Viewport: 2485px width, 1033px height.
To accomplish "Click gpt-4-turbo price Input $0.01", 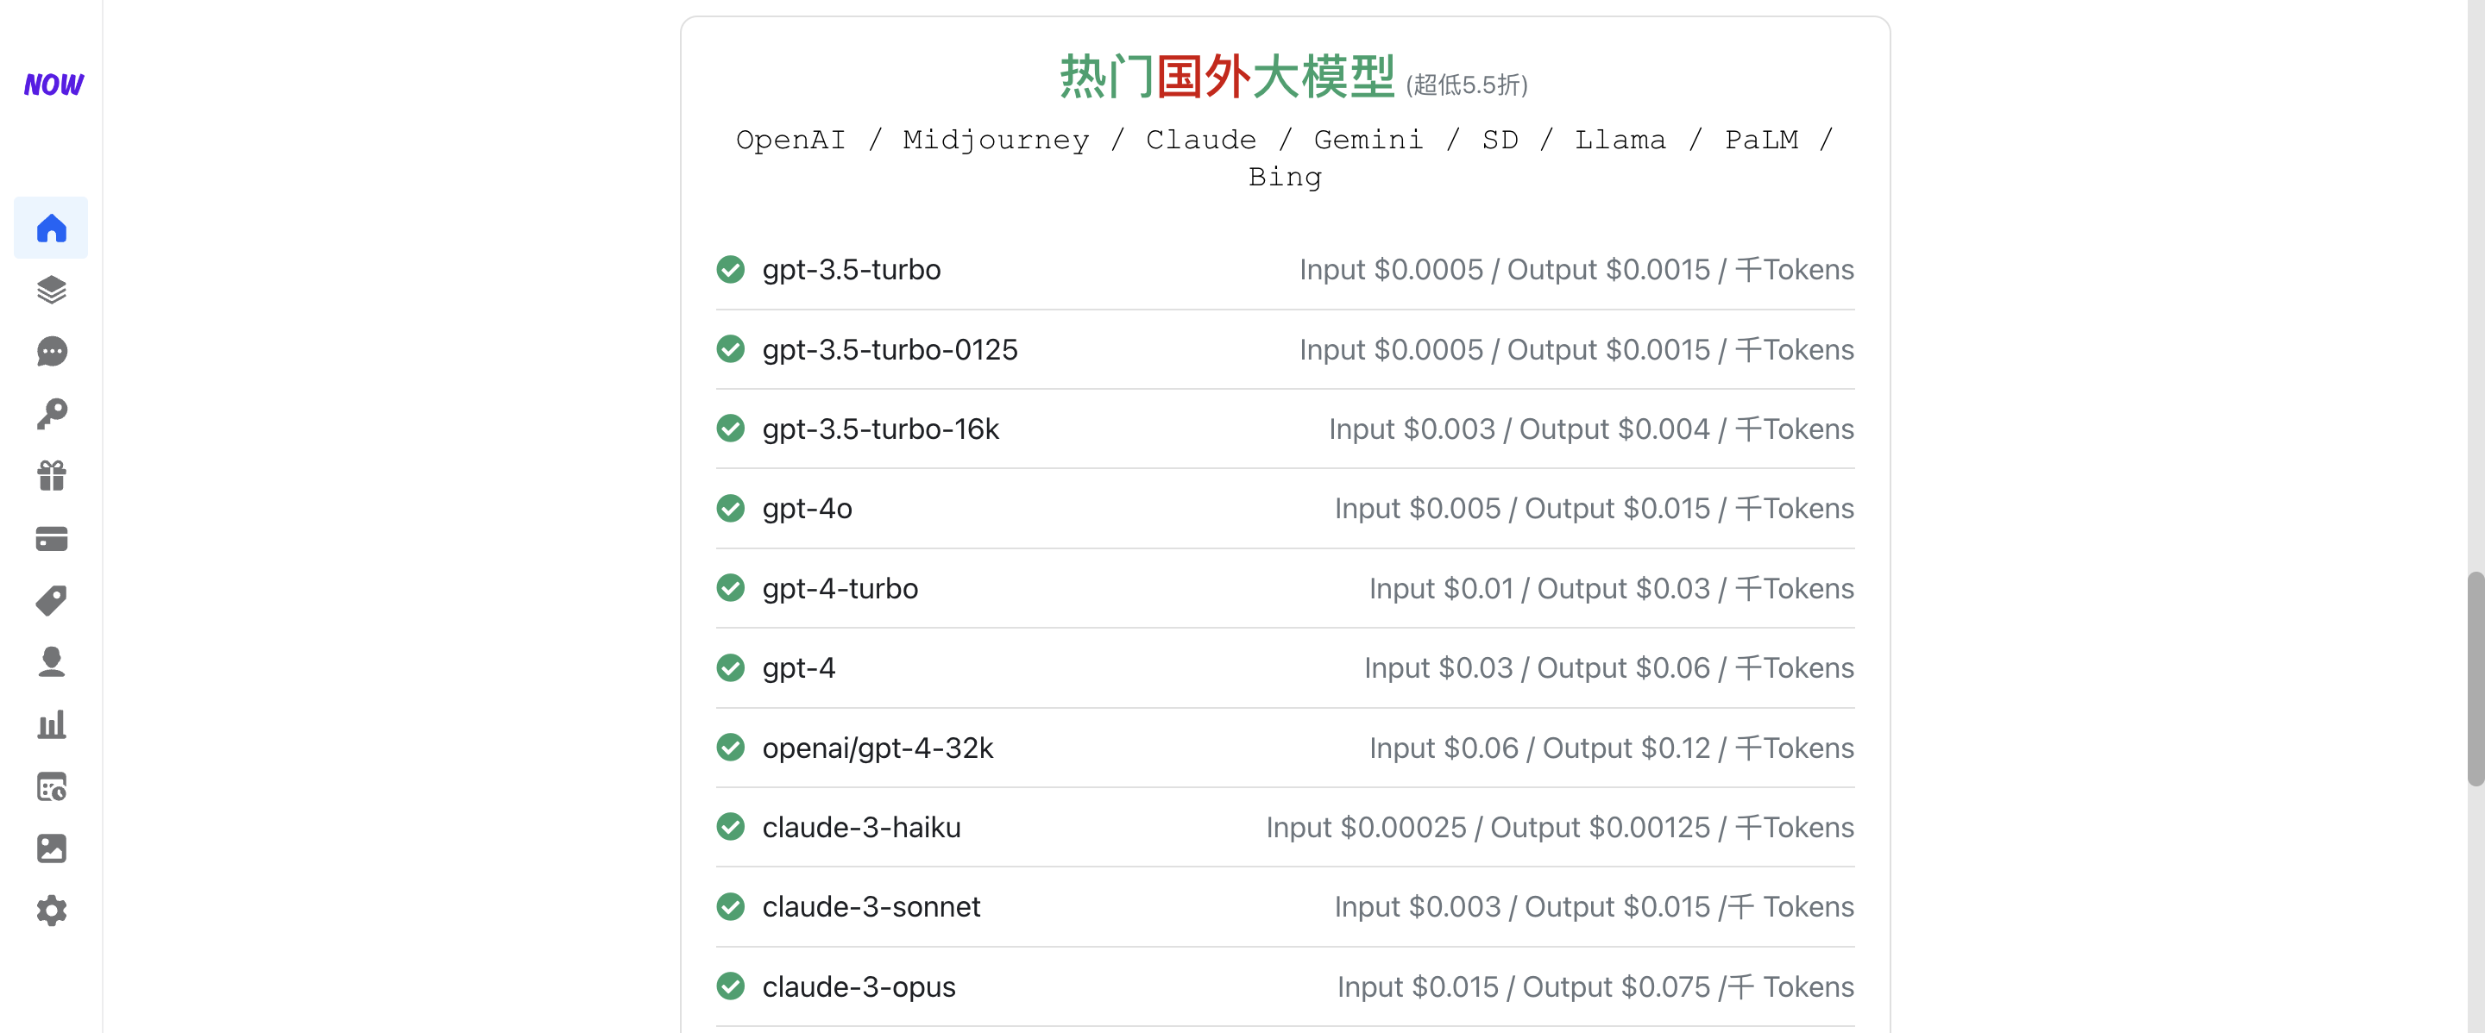I will 1441,588.
